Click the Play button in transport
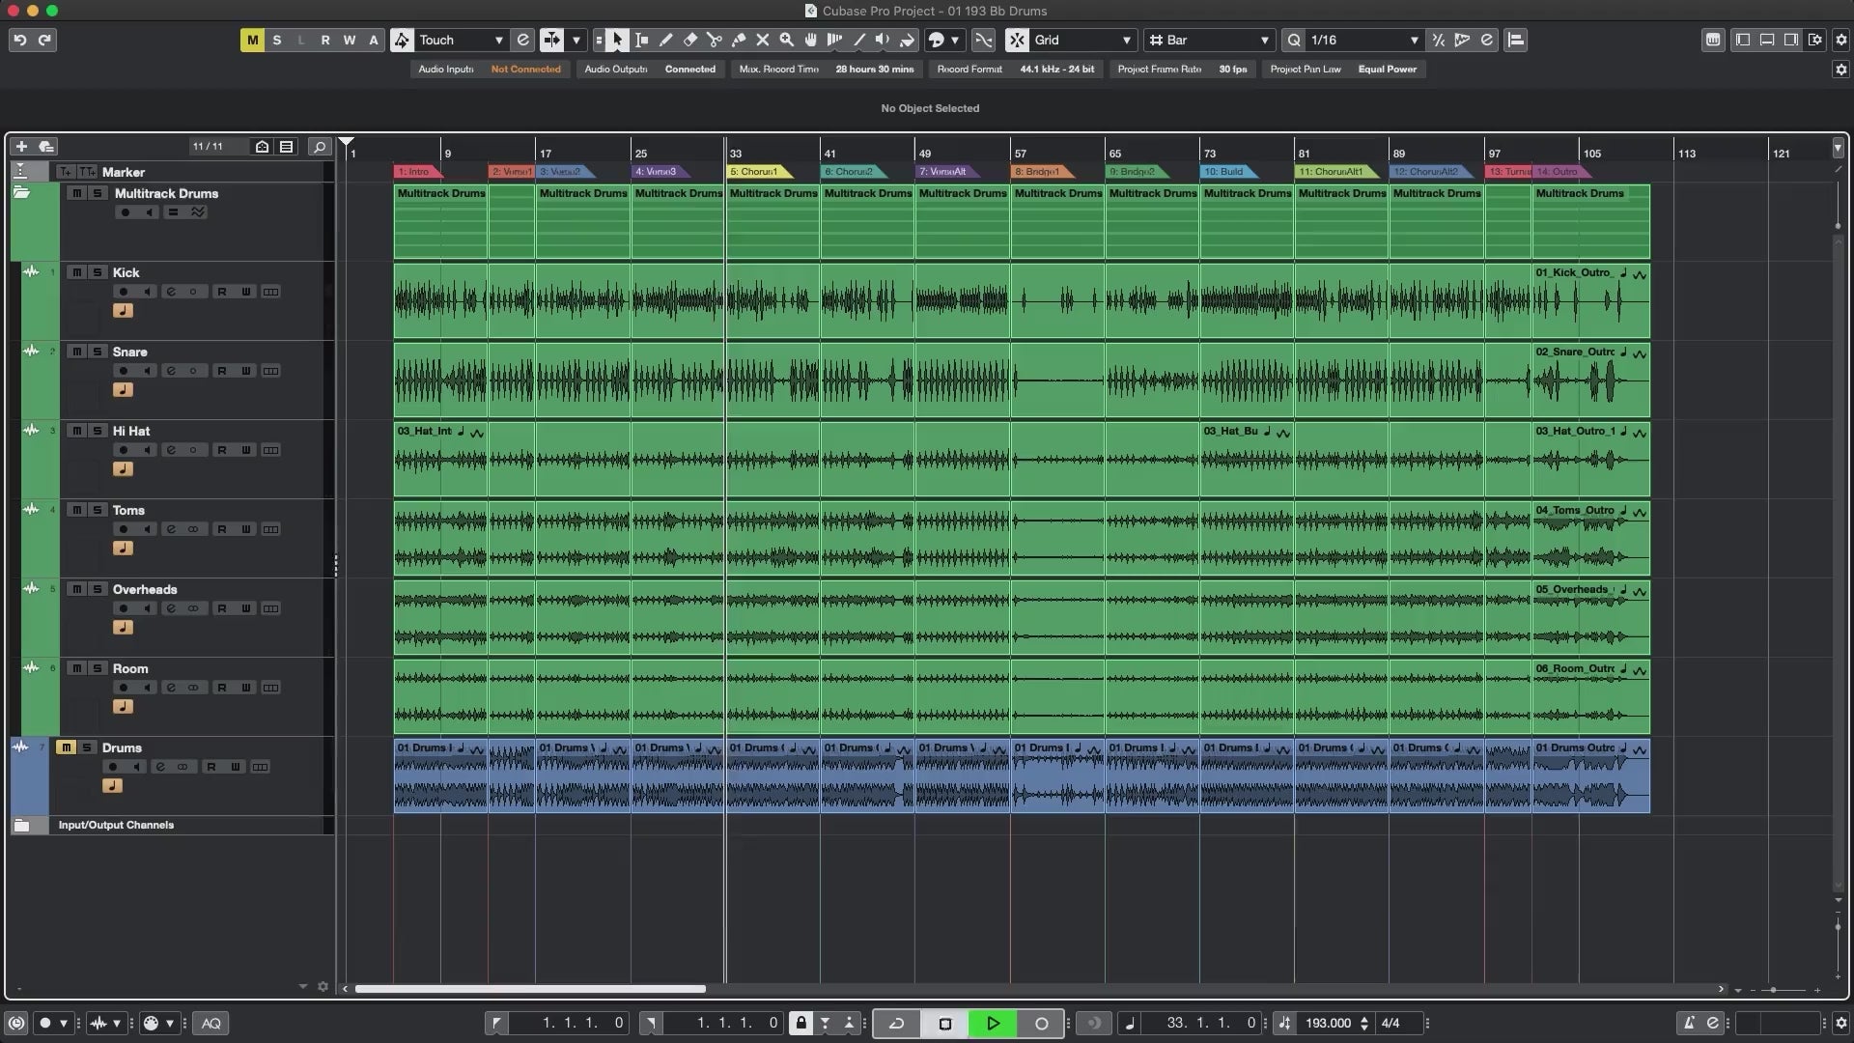 pyautogui.click(x=993, y=1023)
